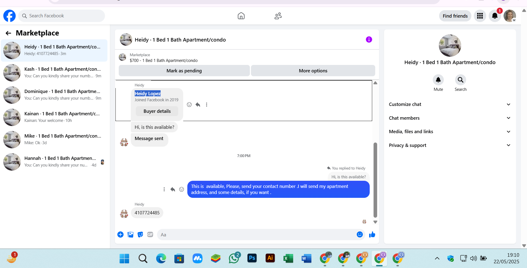This screenshot has width=527, height=268.
Task: Open Heidy Lopez profile link
Action: pos(148,94)
